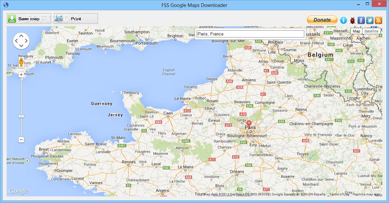Click the Paris, France search field
The image size is (389, 203).
(x=250, y=34)
